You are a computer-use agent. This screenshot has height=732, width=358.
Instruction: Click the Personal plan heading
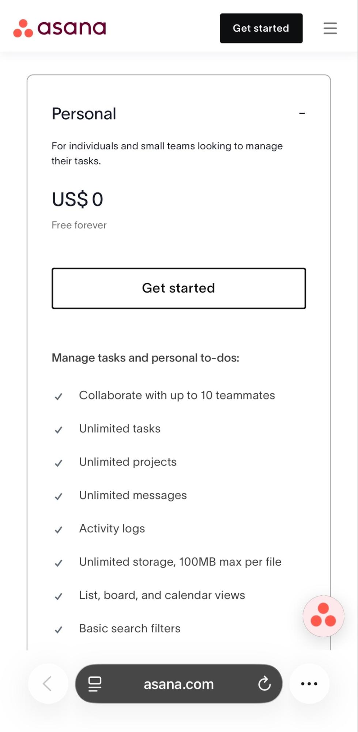pos(84,114)
